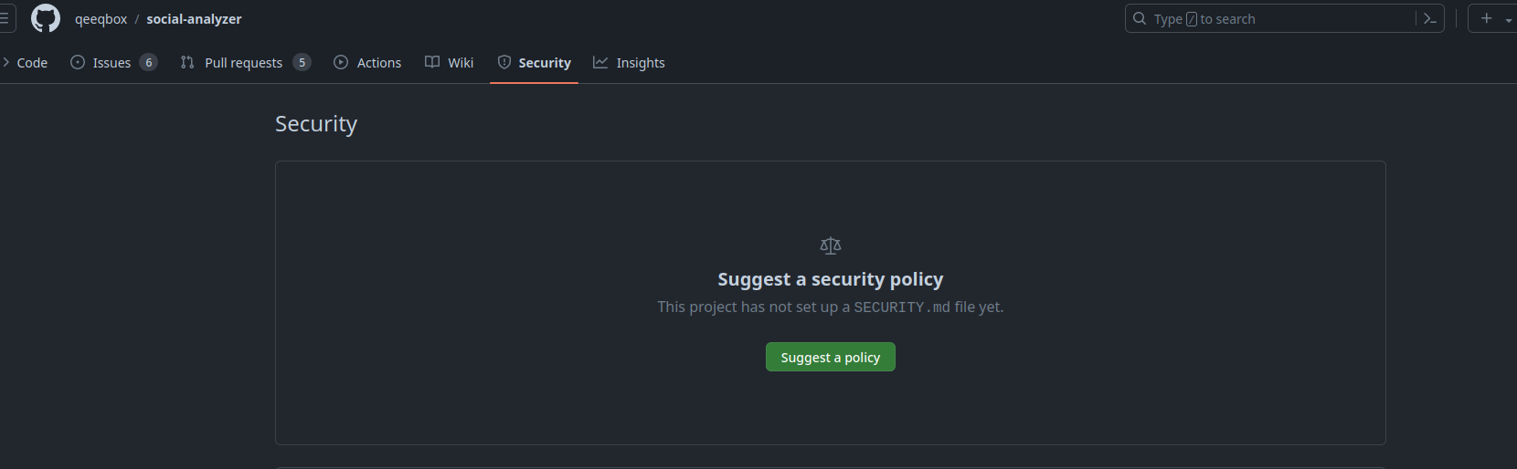1517x469 pixels.
Task: Click the Pull requests branch icon
Action: tap(187, 62)
